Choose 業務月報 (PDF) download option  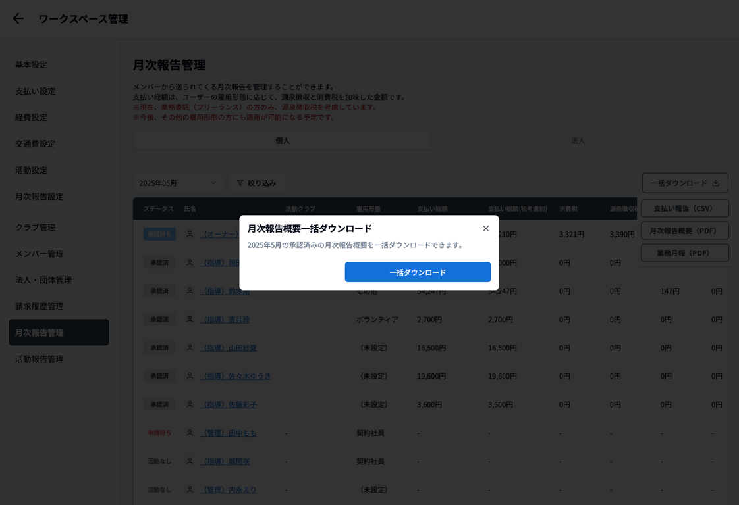click(x=684, y=253)
